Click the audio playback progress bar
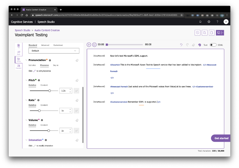Viewport: 239px width, 168px height. tap(124, 45)
